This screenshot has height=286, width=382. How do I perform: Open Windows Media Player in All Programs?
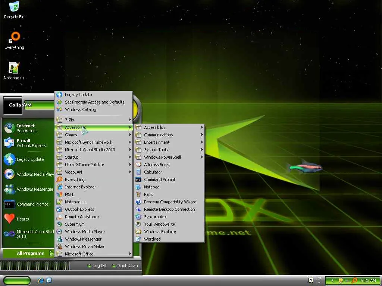94,232
